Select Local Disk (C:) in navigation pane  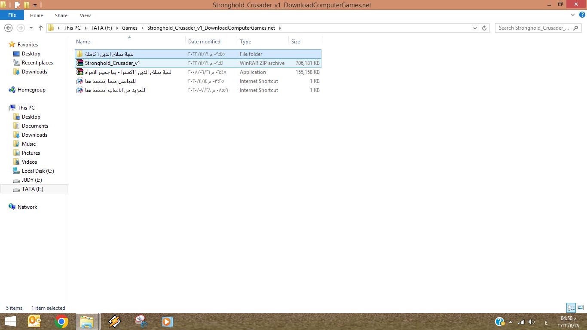pyautogui.click(x=38, y=171)
